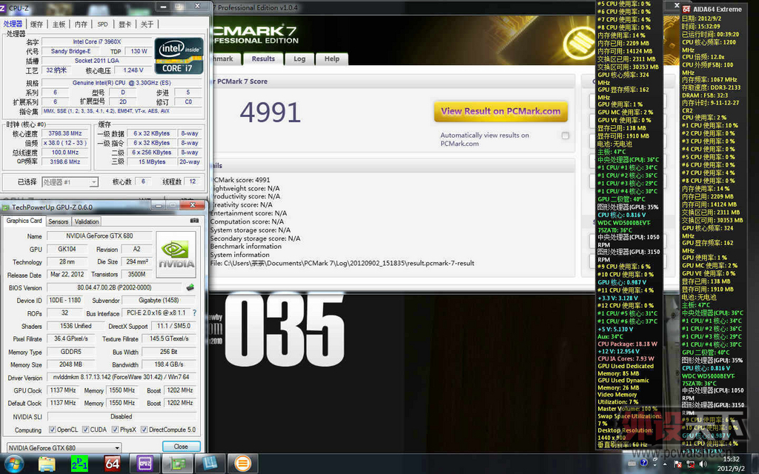Click the Socket 2011 LGA field in CPU-Z
Image resolution: width=759 pixels, height=474 pixels.
point(97,61)
